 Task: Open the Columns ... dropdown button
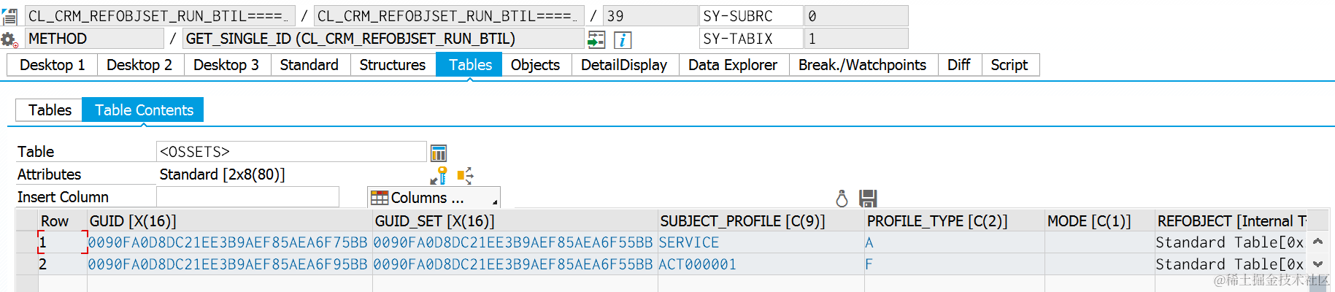(x=434, y=198)
